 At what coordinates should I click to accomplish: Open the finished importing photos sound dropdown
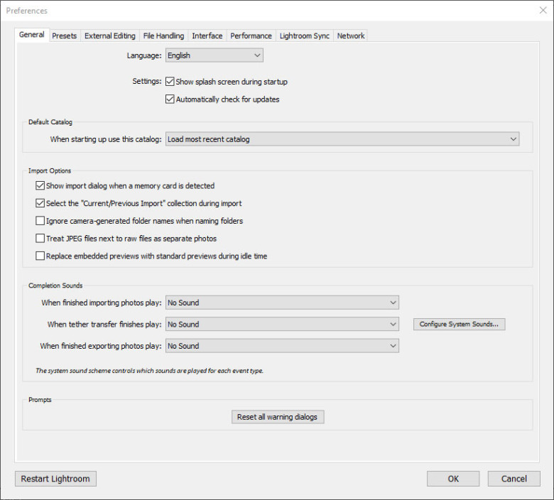[x=282, y=303]
